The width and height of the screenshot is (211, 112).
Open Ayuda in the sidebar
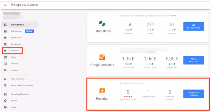coord(14,107)
